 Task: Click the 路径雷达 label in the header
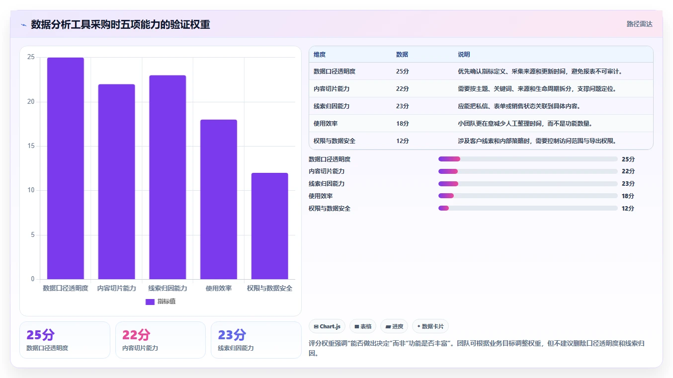coord(639,24)
